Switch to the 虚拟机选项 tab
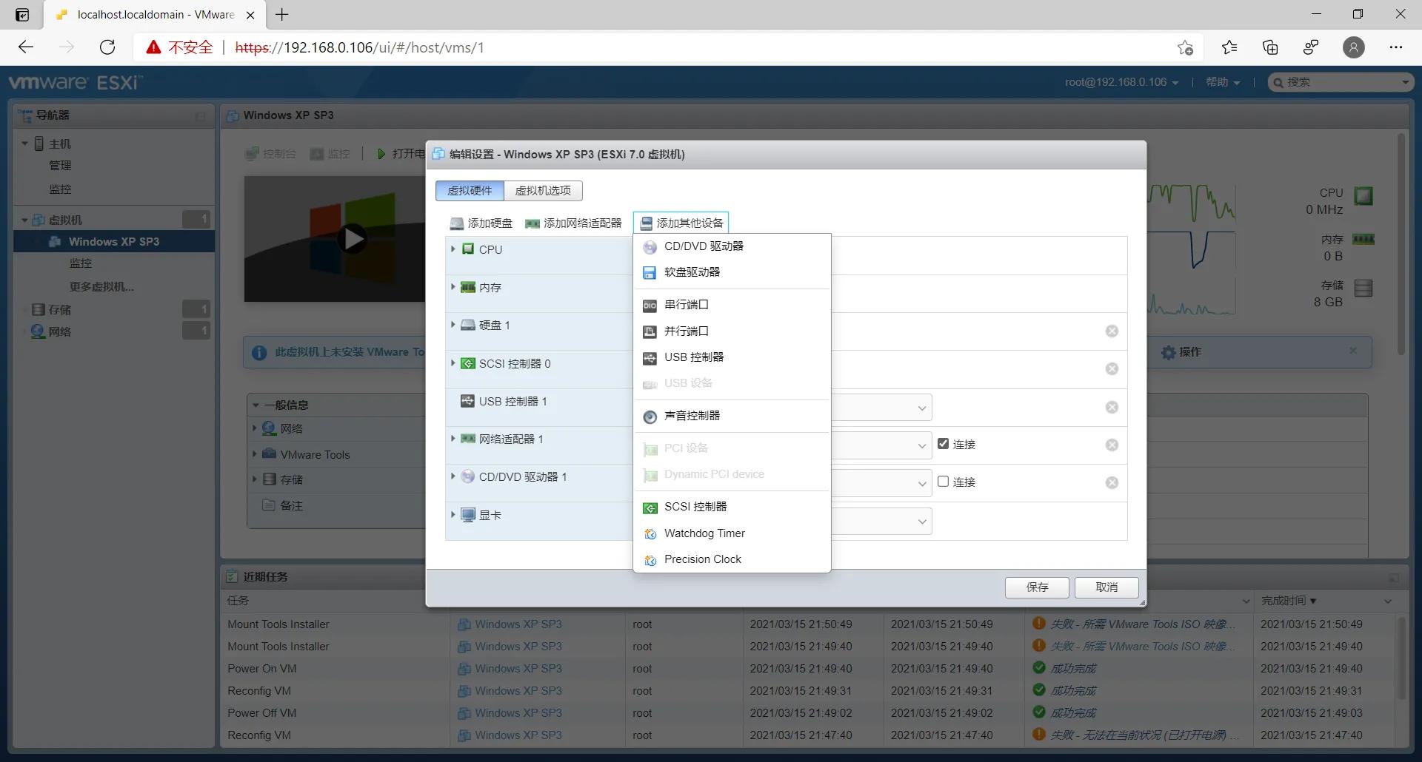1422x762 pixels. tap(543, 190)
